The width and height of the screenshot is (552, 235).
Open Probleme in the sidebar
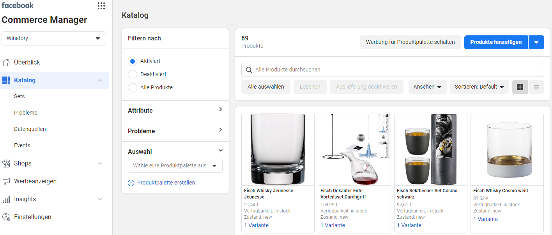click(26, 113)
